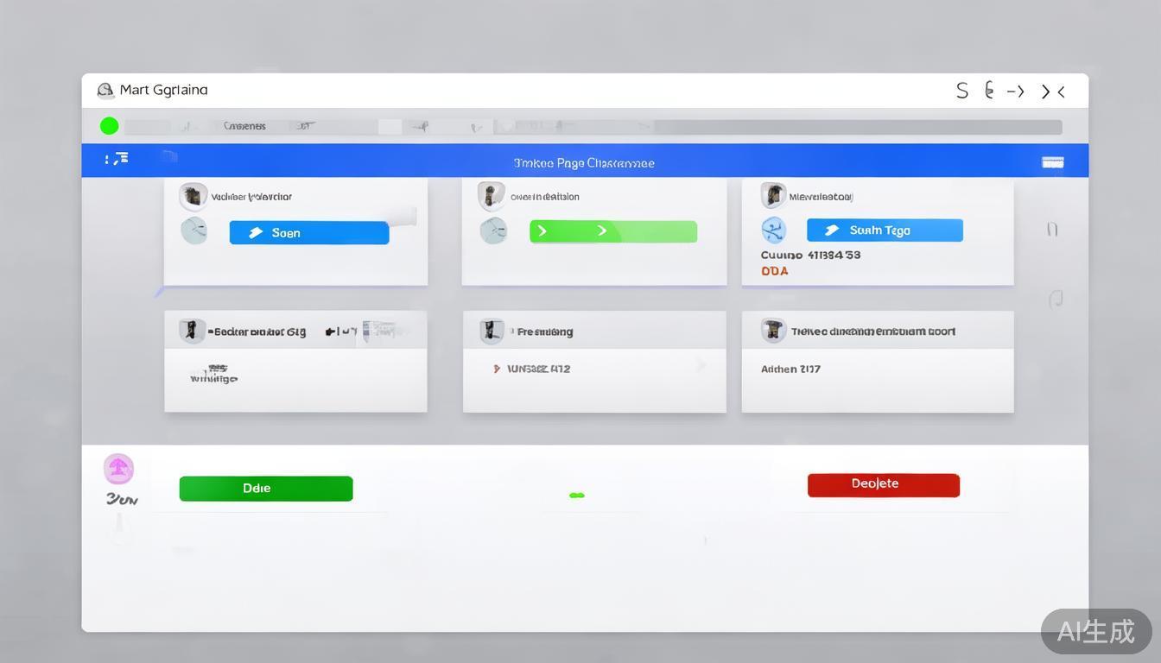Click the pink circular icon in bottom panel
The height and width of the screenshot is (663, 1161).
(119, 469)
